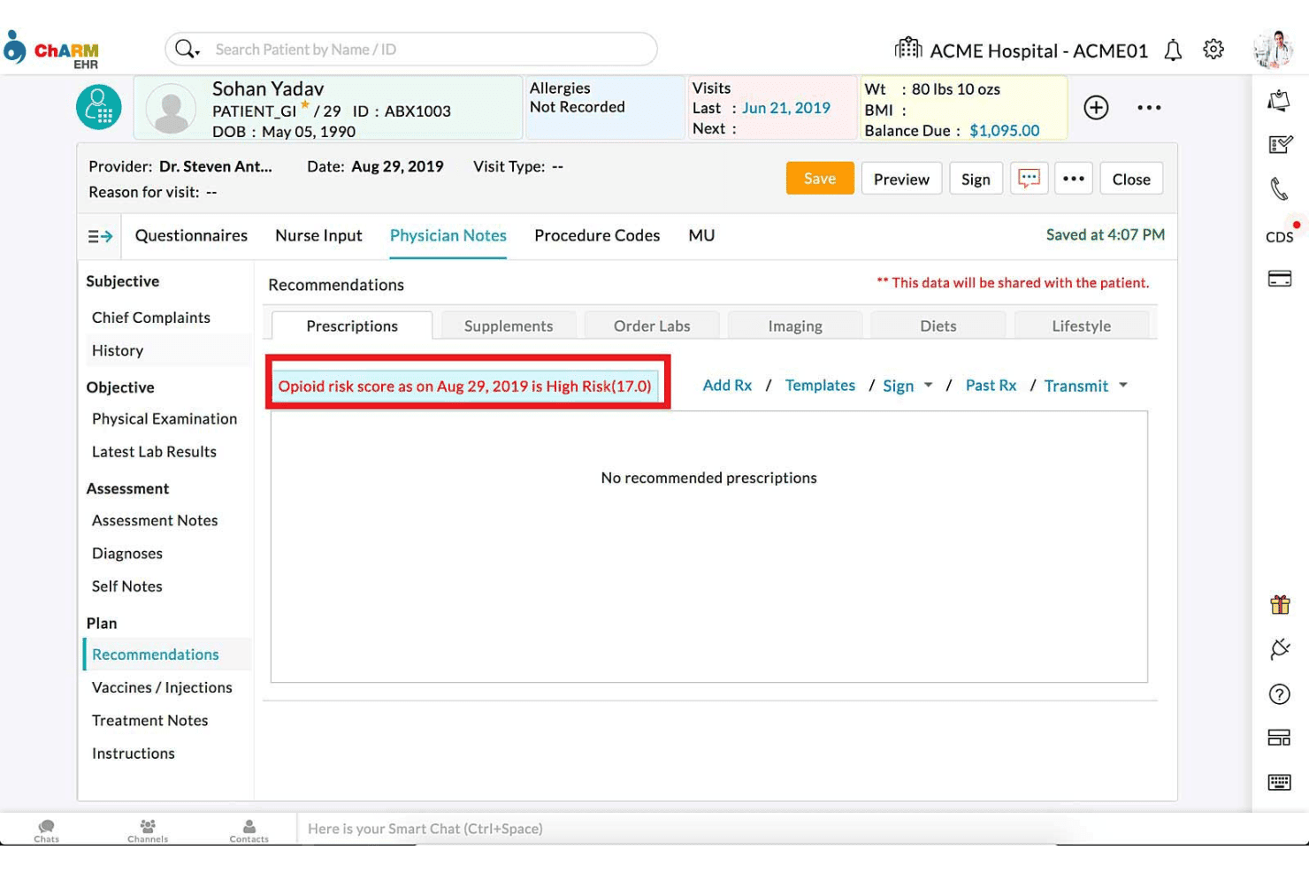Open the chat comment icon next to Sign button

1029,179
